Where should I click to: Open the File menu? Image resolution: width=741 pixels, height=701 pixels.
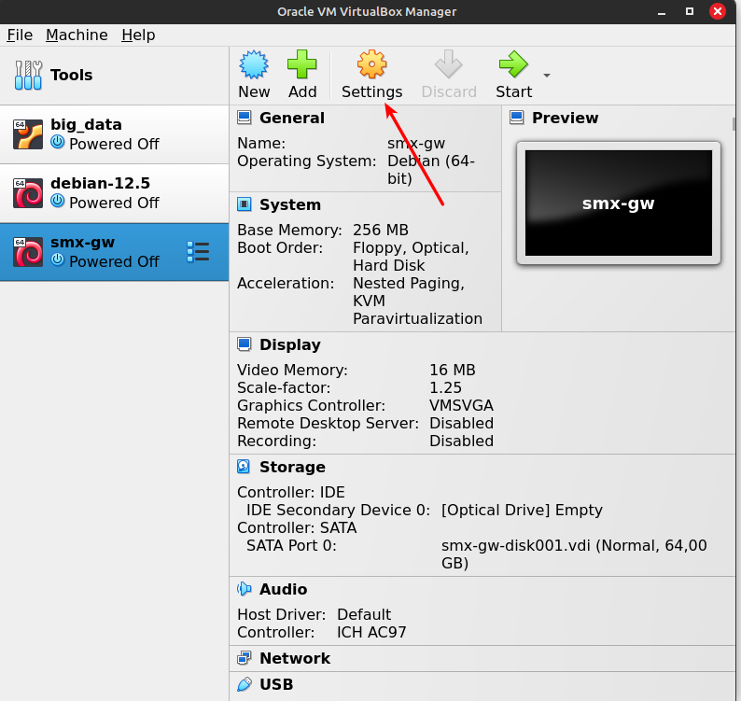tap(20, 35)
